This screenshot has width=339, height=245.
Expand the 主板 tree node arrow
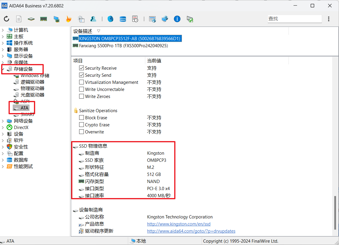coord(3,37)
